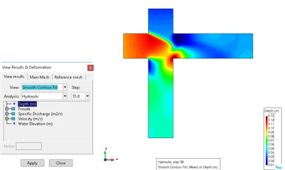Click the Iber logo icon

279,167
